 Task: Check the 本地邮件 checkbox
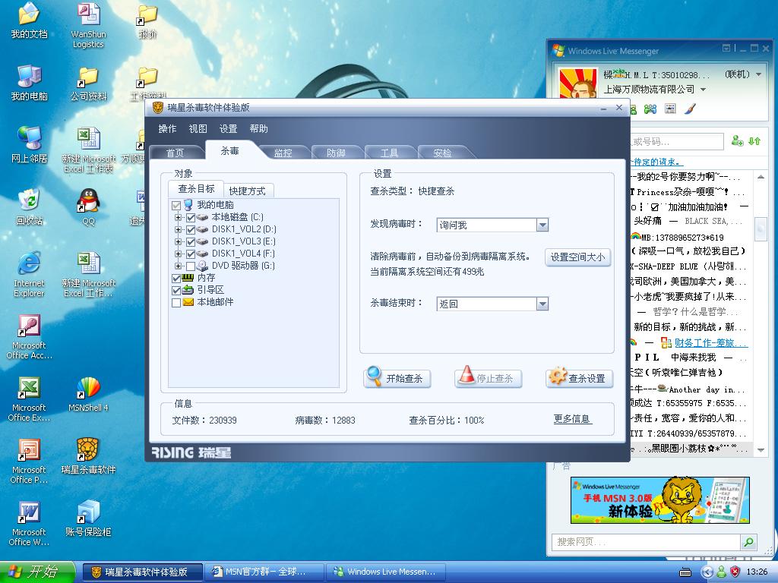[176, 302]
